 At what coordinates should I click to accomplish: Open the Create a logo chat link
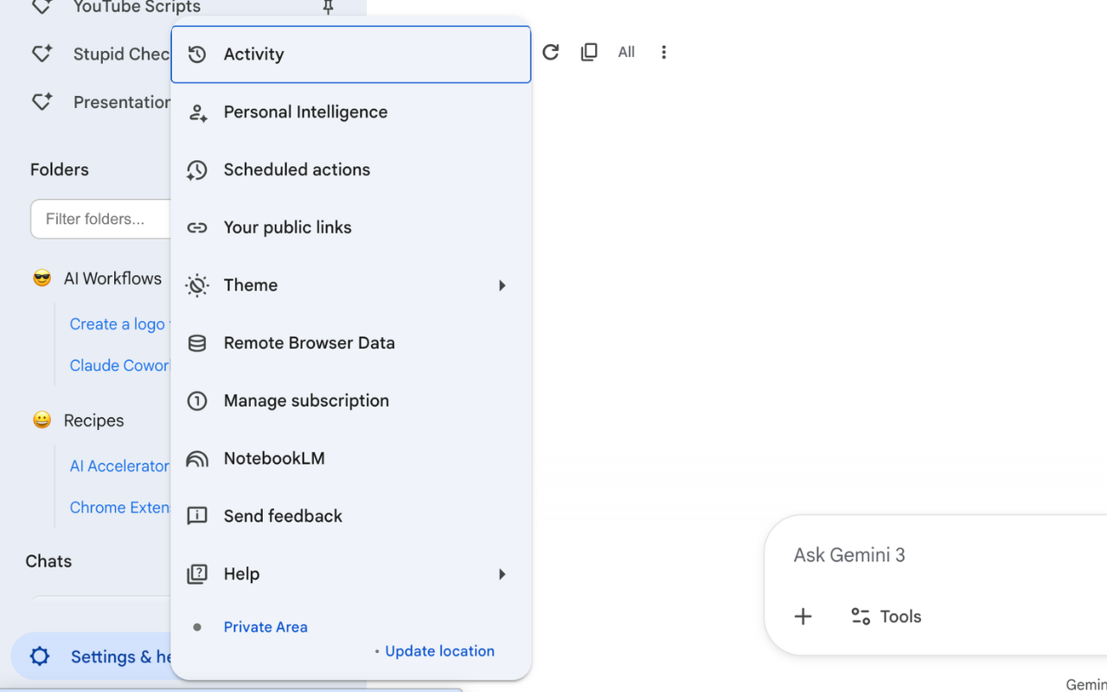click(118, 324)
